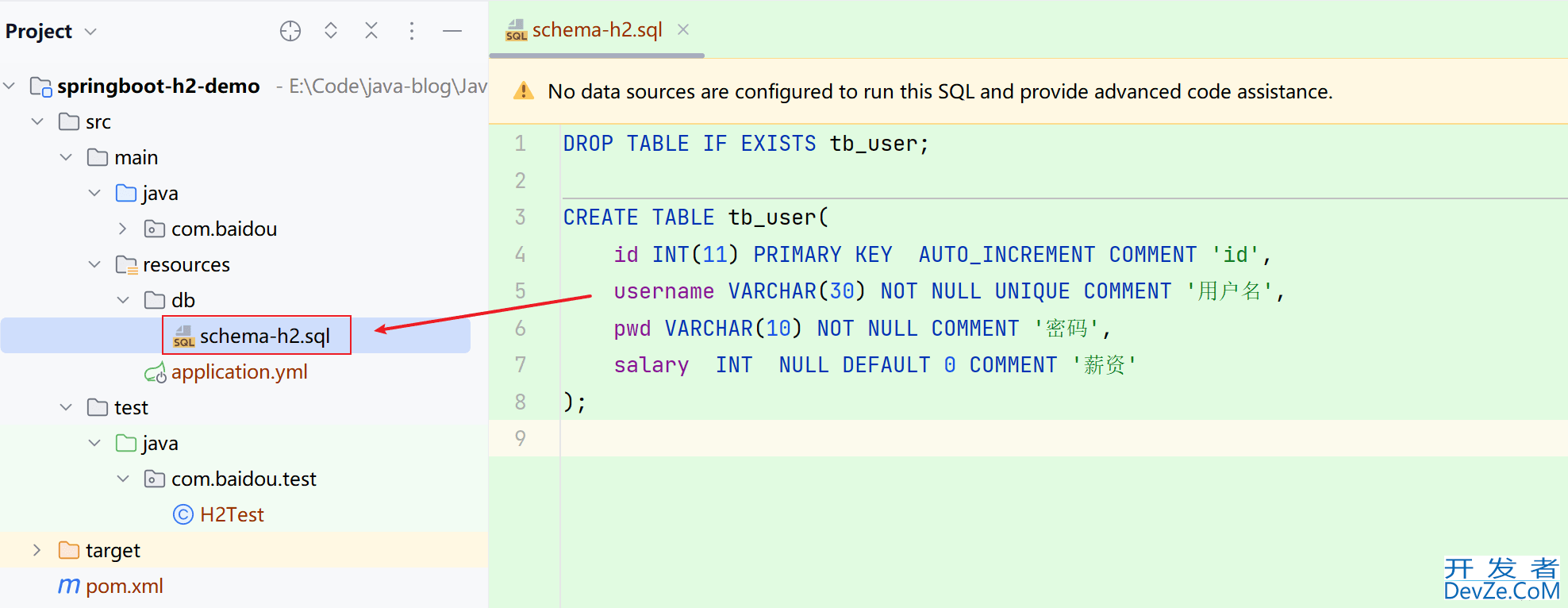Click the orange folder icon beside target
The height and width of the screenshot is (608, 1568).
pyautogui.click(x=69, y=550)
